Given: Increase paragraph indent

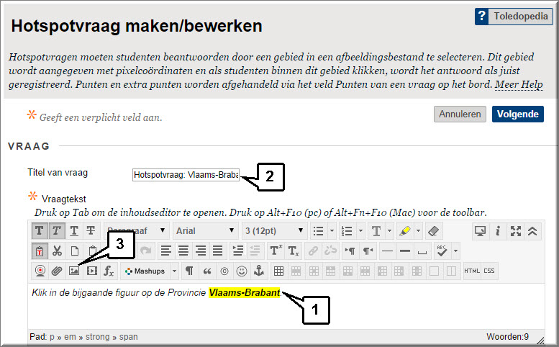Looking at the screenshot, I should [x=237, y=251].
